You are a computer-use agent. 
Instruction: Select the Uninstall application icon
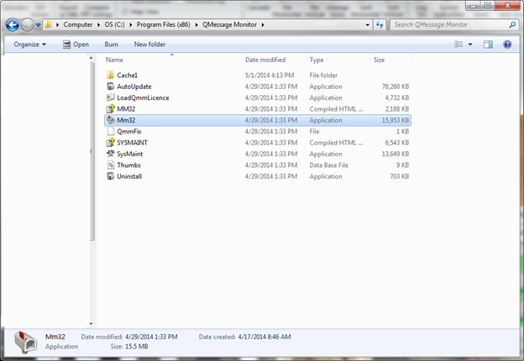coord(110,176)
